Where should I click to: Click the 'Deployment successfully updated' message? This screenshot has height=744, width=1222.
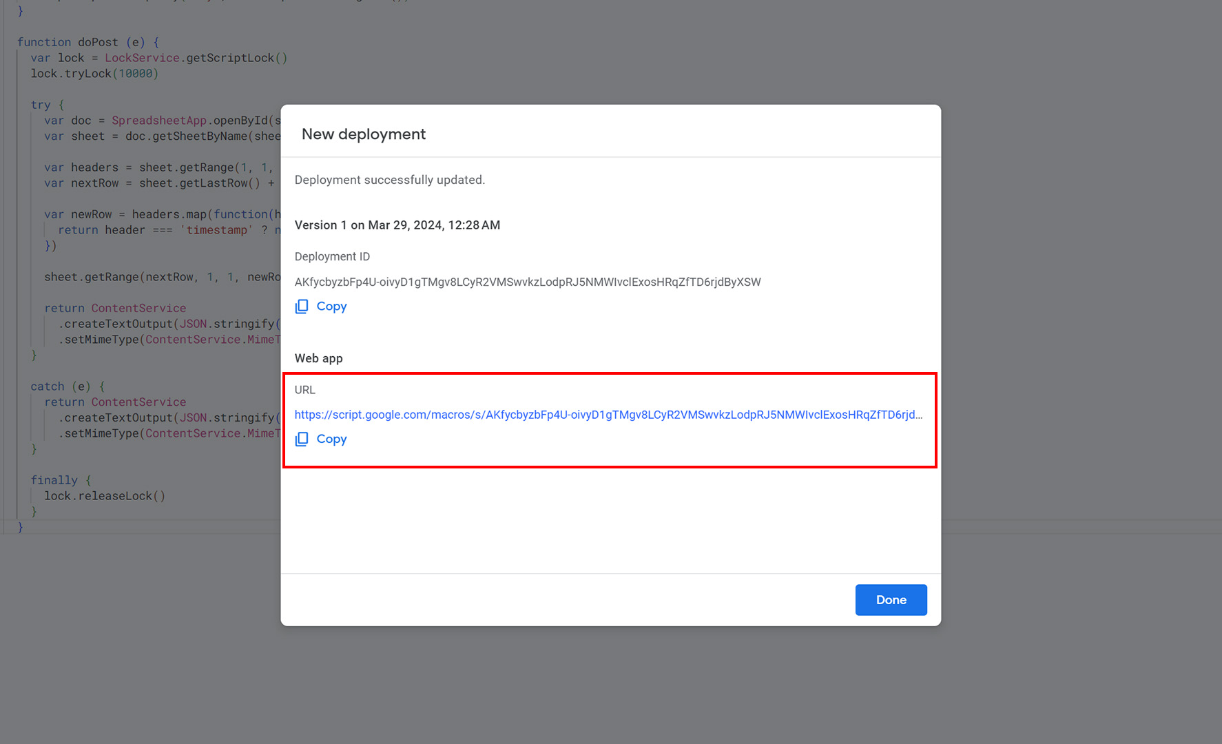pos(389,180)
